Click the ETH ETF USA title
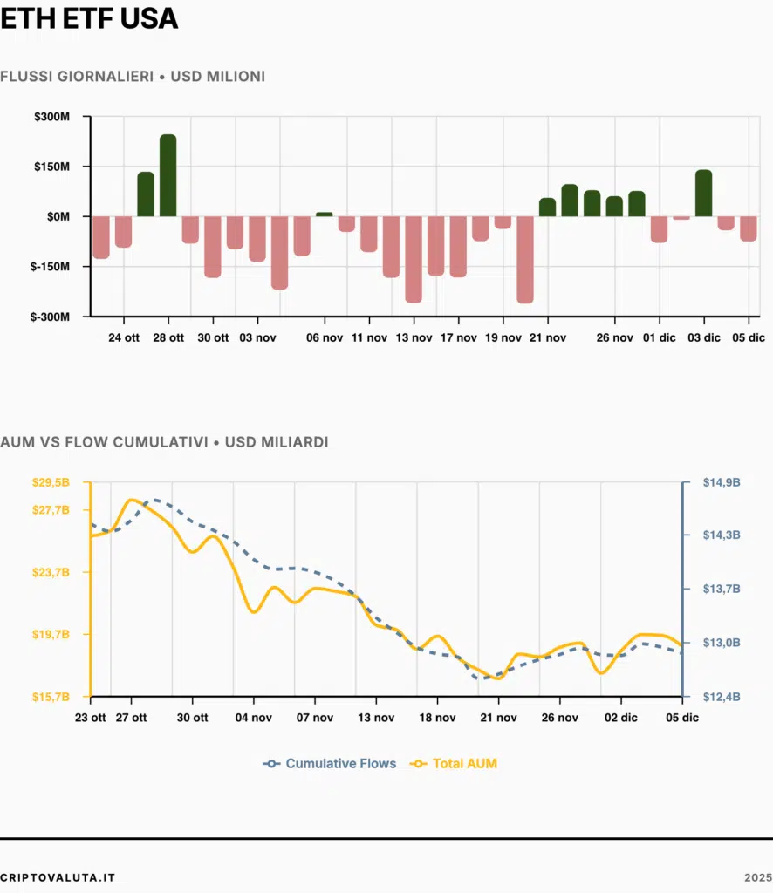773x893 pixels. [x=89, y=19]
